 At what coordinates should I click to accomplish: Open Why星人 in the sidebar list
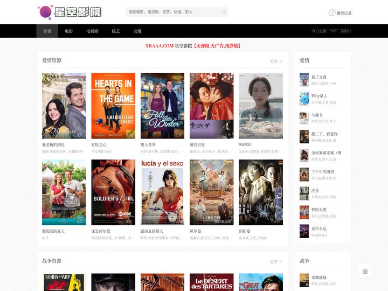tap(319, 96)
